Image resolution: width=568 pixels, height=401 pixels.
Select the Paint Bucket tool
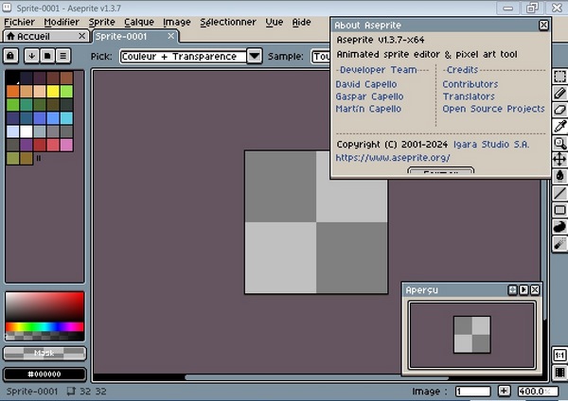(559, 176)
